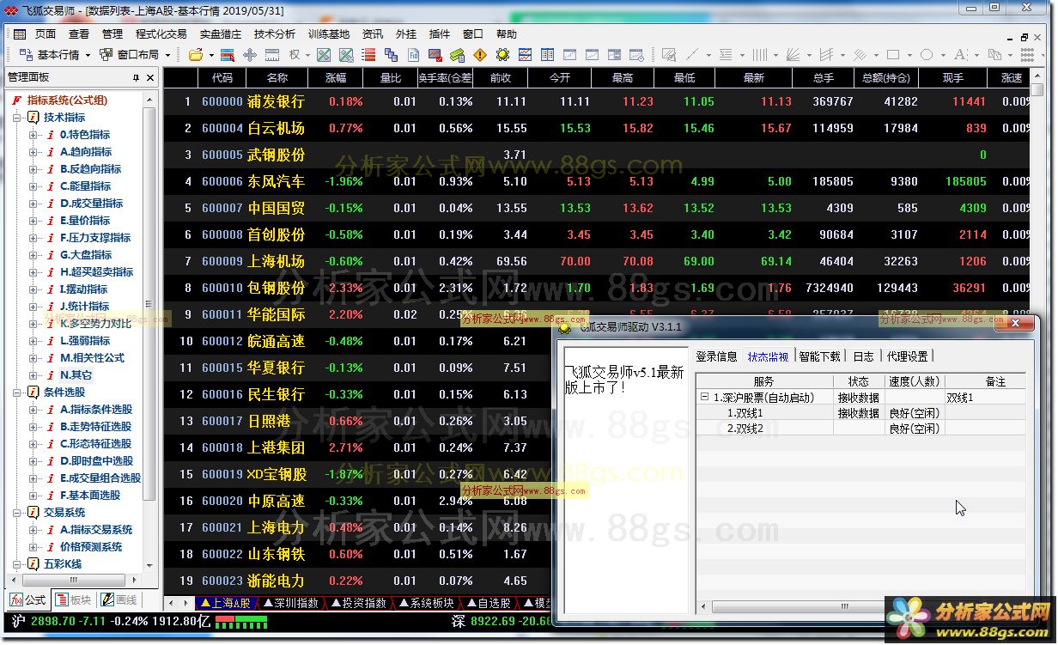Select the diagonal line drawing tool

pyautogui.click(x=692, y=55)
